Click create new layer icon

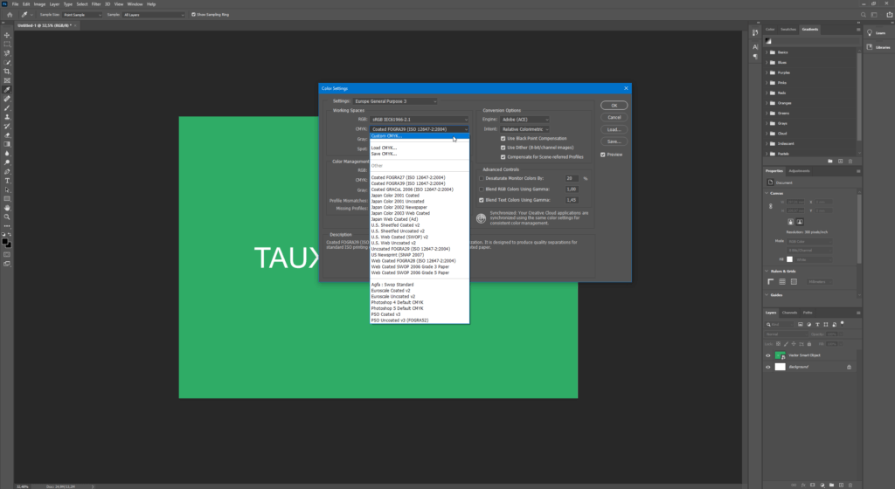pyautogui.click(x=841, y=485)
